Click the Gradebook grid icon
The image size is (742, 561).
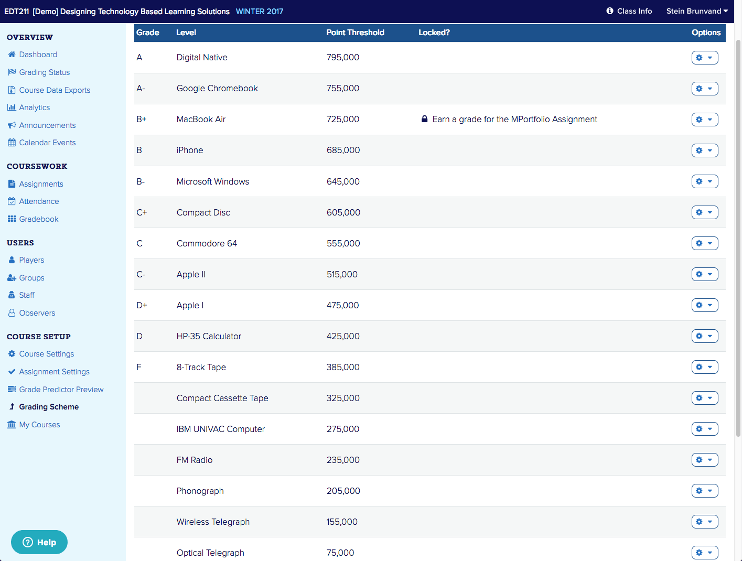(12, 219)
